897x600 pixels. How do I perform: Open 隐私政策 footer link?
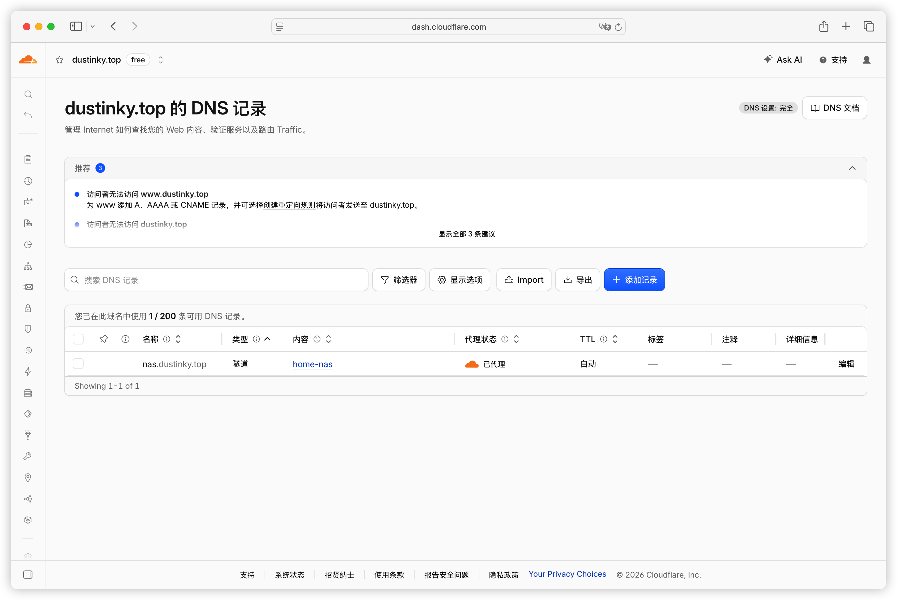point(503,575)
